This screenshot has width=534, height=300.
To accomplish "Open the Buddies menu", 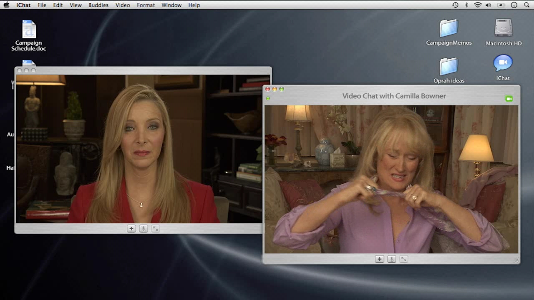I will point(98,5).
